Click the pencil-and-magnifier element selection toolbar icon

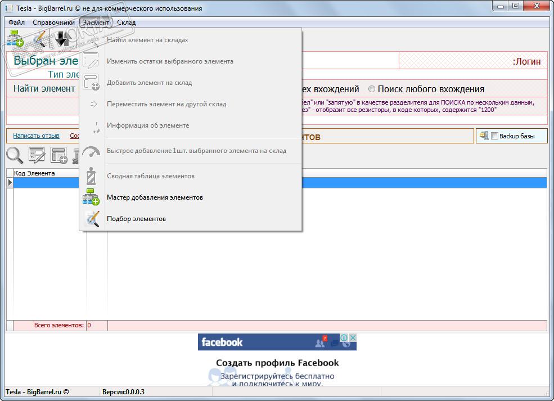(39, 38)
